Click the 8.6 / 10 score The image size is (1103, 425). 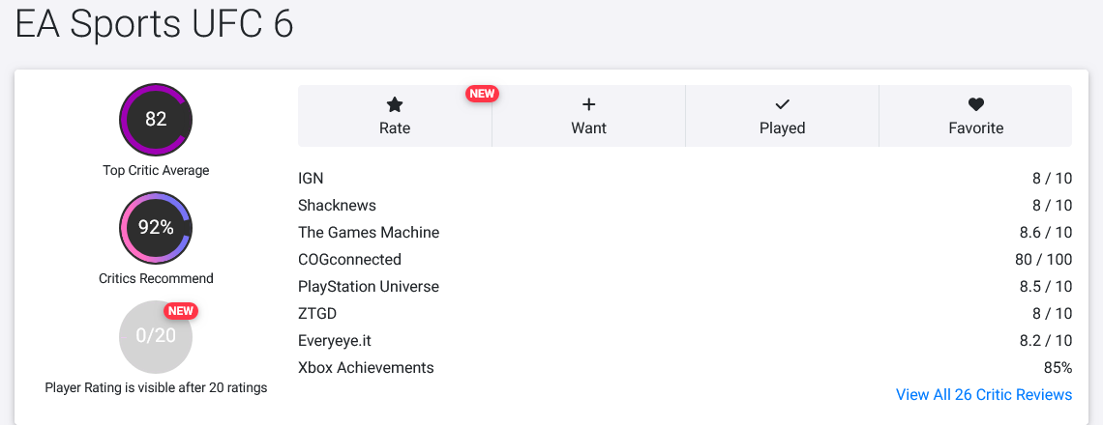pyautogui.click(x=1046, y=233)
